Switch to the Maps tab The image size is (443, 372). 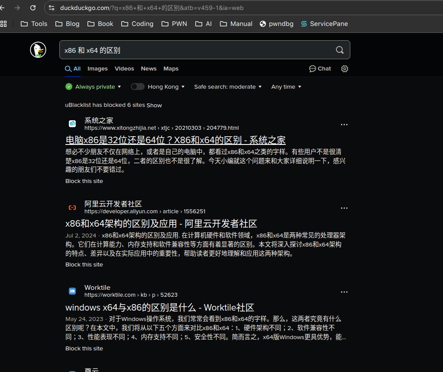(x=171, y=69)
